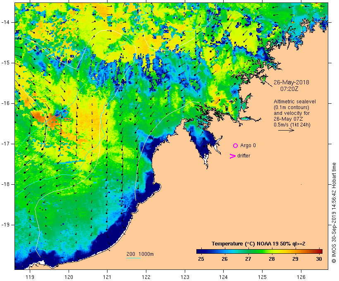Click the colorbar tick label 29
This screenshot has height=281, width=339.
pyautogui.click(x=295, y=259)
